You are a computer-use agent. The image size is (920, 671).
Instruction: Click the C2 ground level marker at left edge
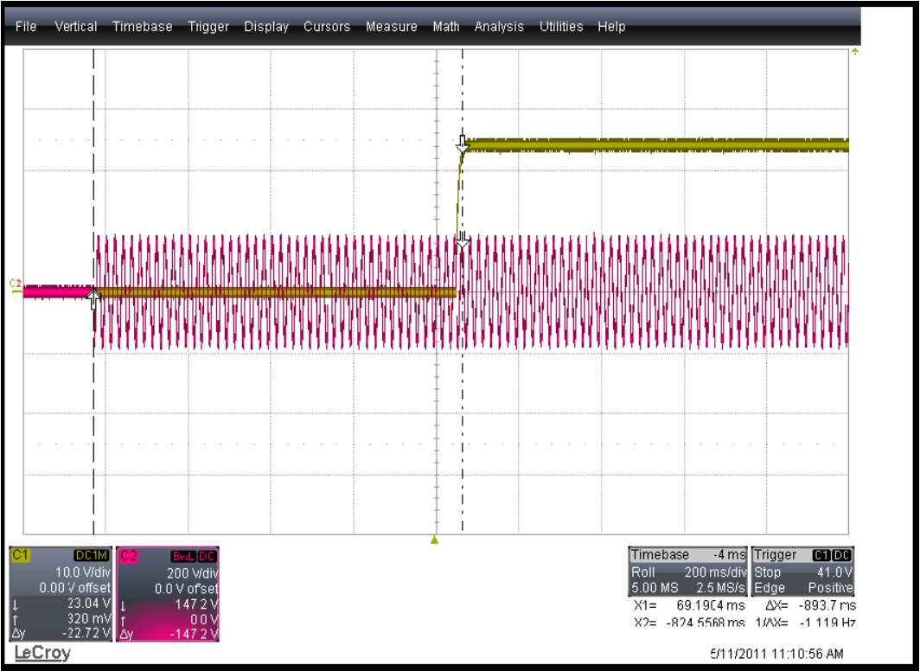(x=15, y=284)
